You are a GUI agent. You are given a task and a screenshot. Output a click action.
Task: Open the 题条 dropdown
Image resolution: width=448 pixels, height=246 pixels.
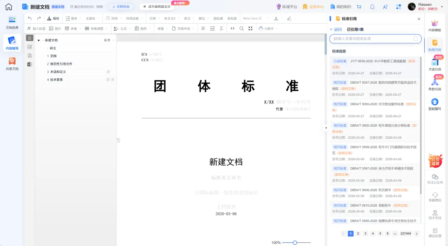tap(73, 18)
